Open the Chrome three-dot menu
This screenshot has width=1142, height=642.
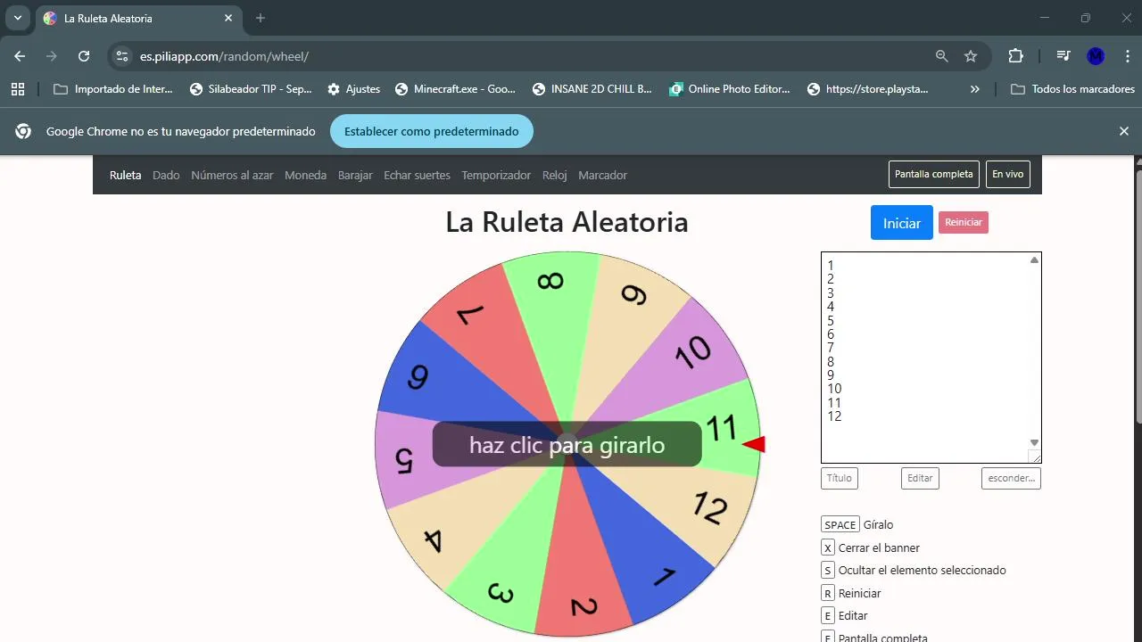pos(1128,56)
